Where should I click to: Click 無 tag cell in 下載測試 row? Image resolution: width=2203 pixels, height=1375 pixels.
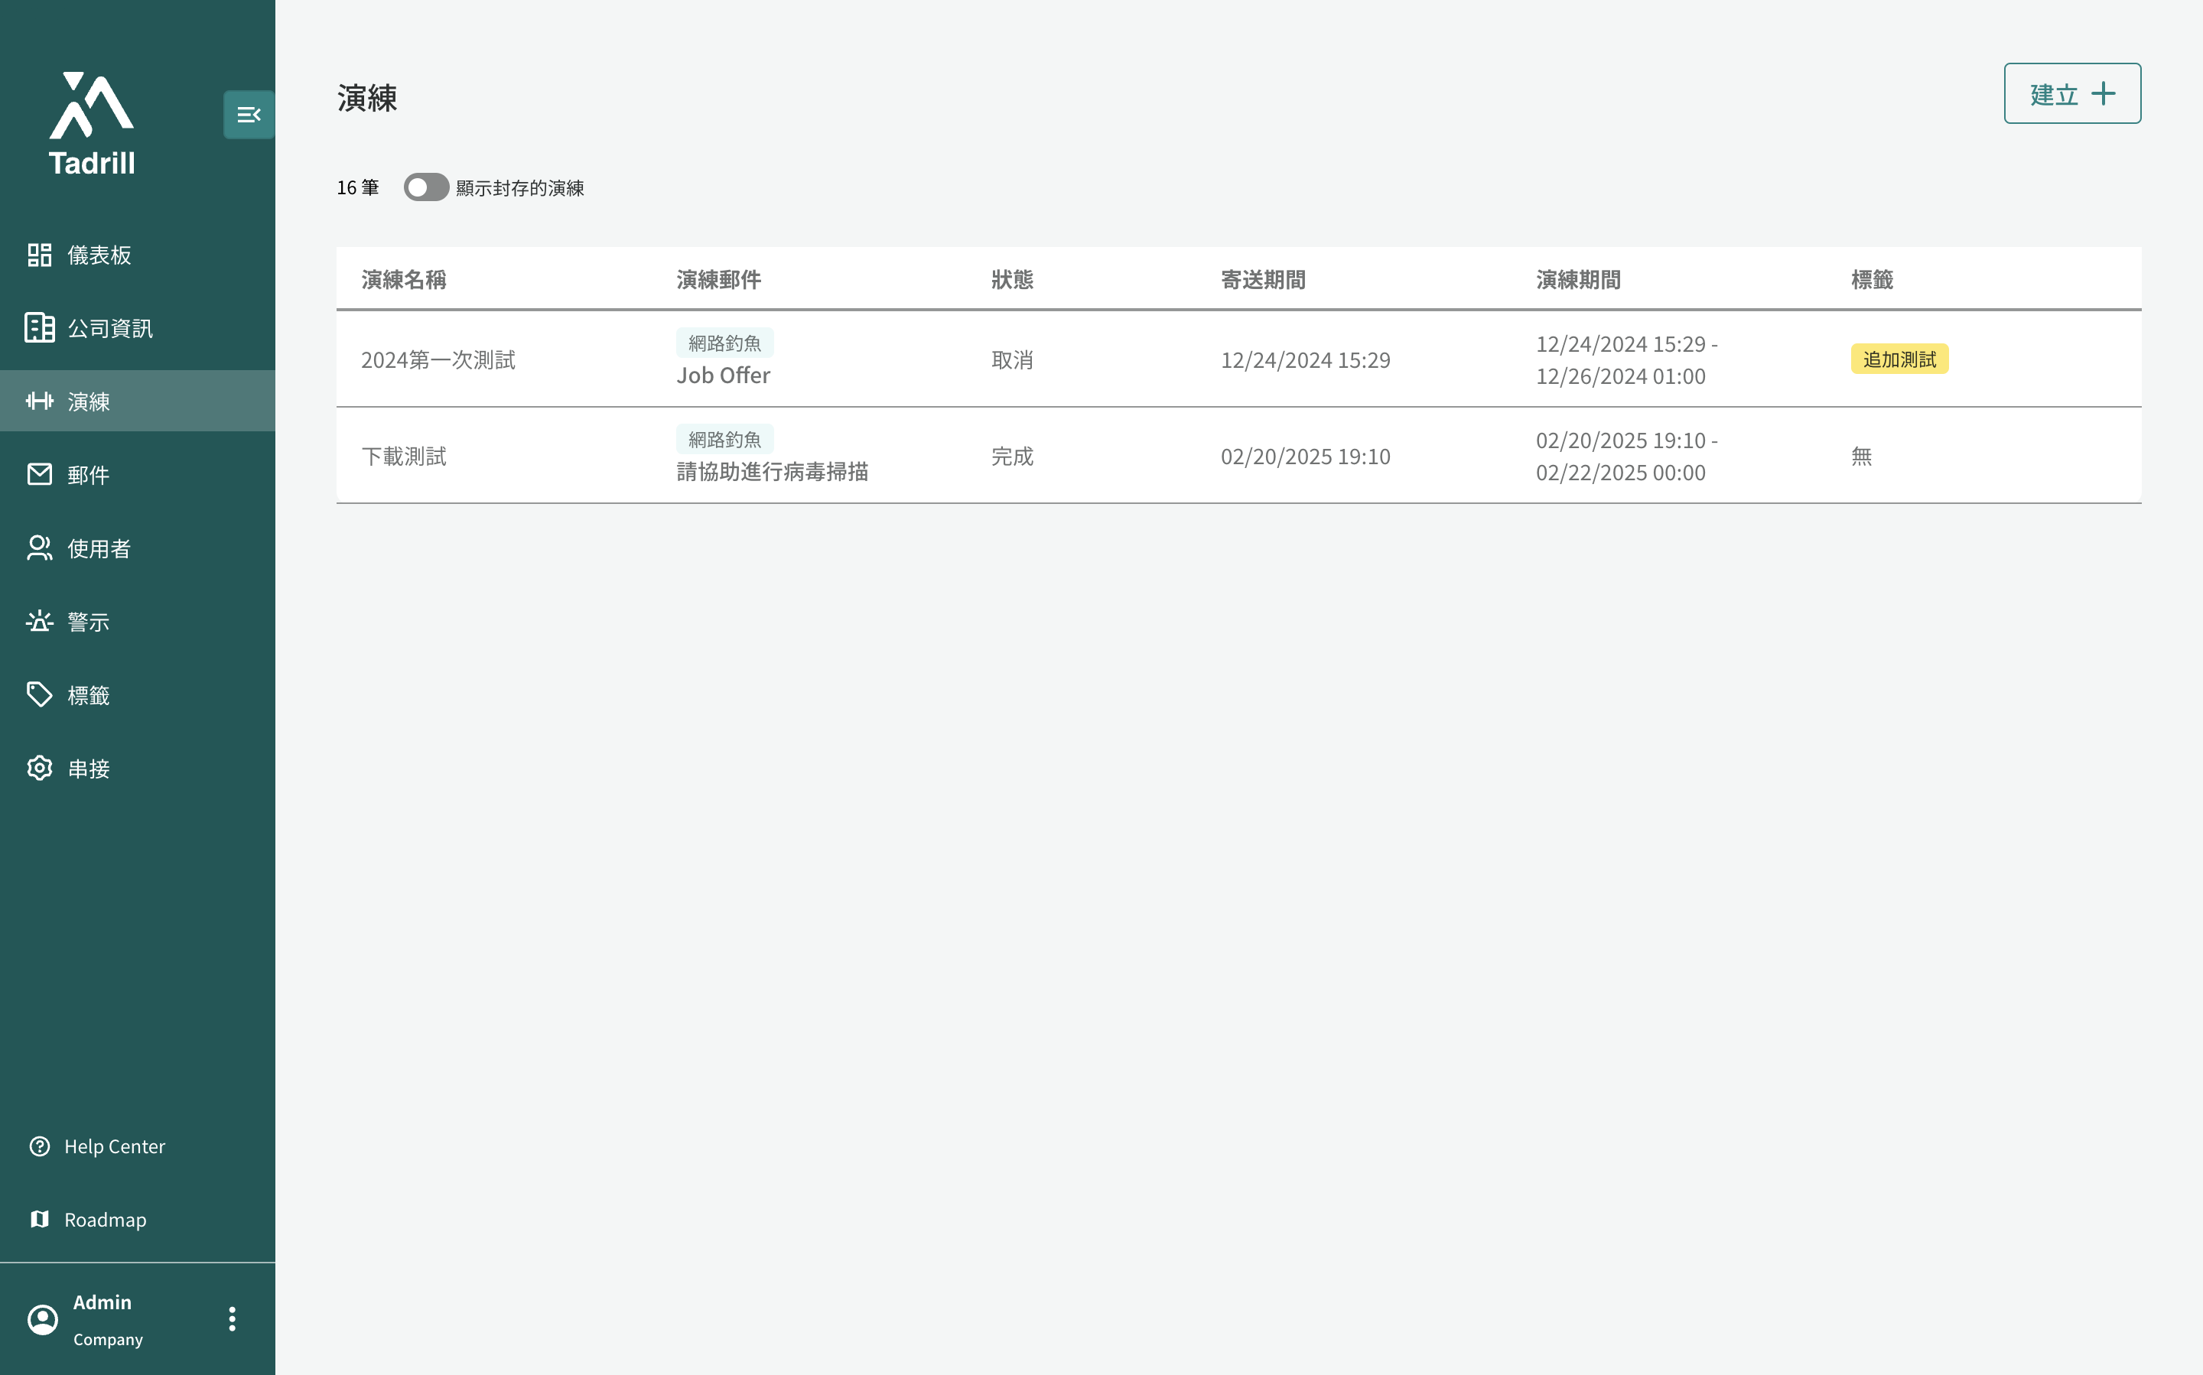coord(1862,457)
